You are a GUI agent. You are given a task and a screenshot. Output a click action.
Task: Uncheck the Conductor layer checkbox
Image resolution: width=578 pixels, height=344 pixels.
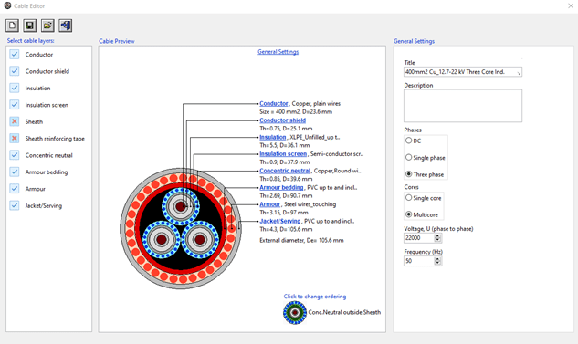click(x=15, y=55)
